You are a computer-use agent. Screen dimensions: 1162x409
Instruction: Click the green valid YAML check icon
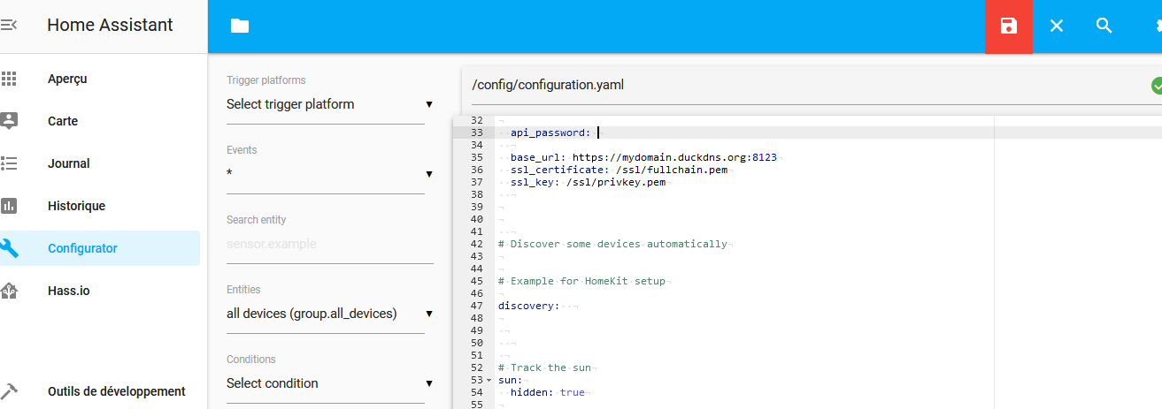(1156, 86)
